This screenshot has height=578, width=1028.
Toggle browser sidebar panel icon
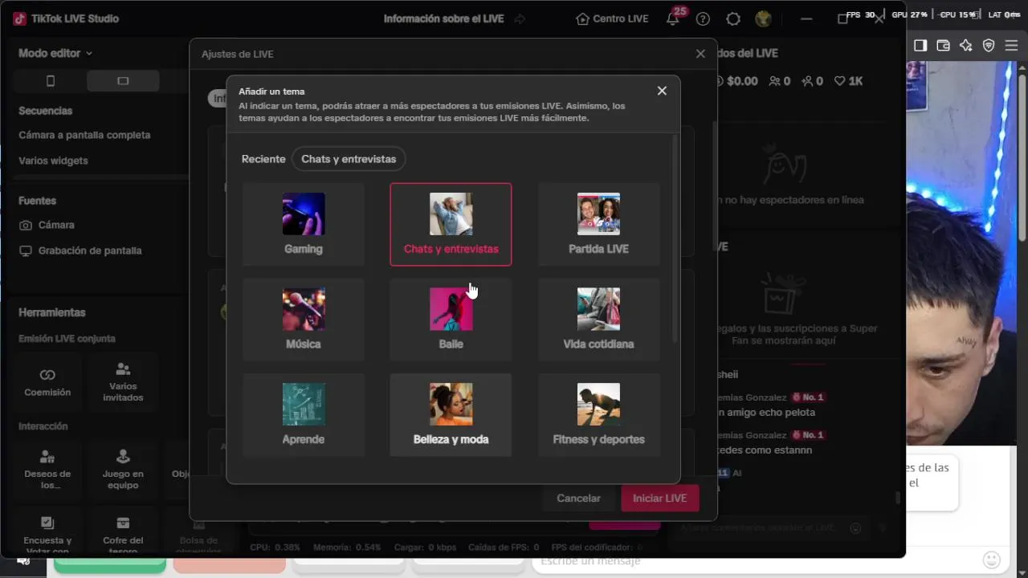pyautogui.click(x=920, y=46)
